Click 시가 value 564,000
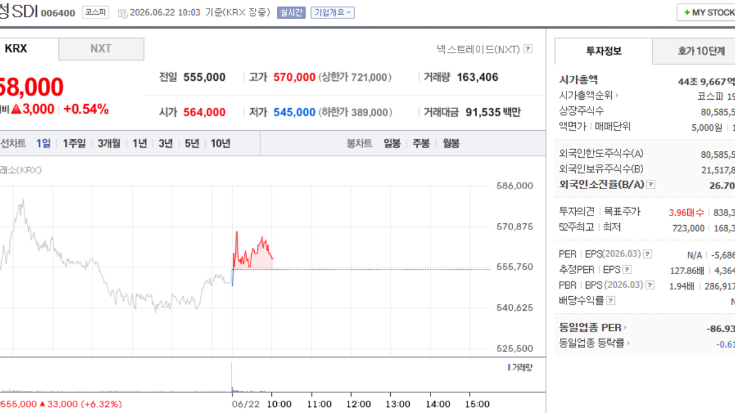735x413 pixels. pyautogui.click(x=205, y=113)
